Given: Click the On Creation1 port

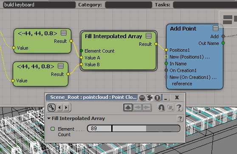Looking at the screenshot, I should click(x=166, y=70).
